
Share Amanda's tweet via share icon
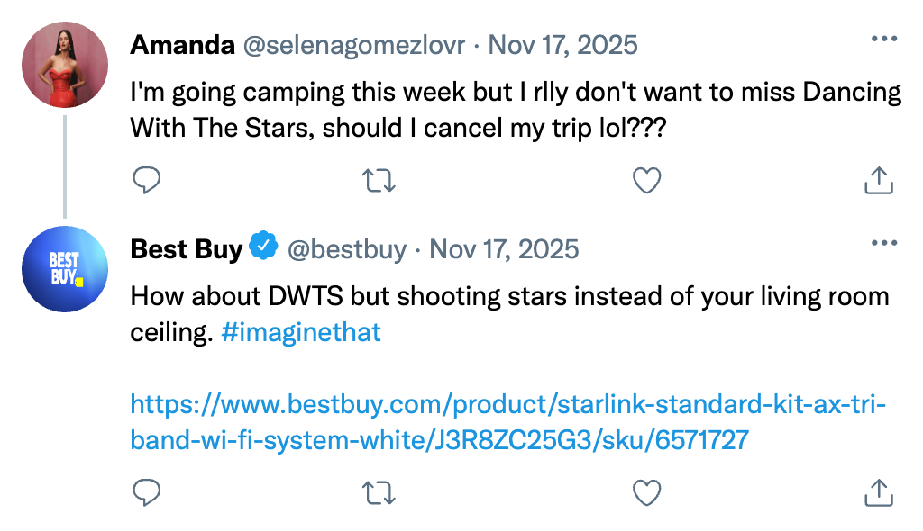[878, 181]
